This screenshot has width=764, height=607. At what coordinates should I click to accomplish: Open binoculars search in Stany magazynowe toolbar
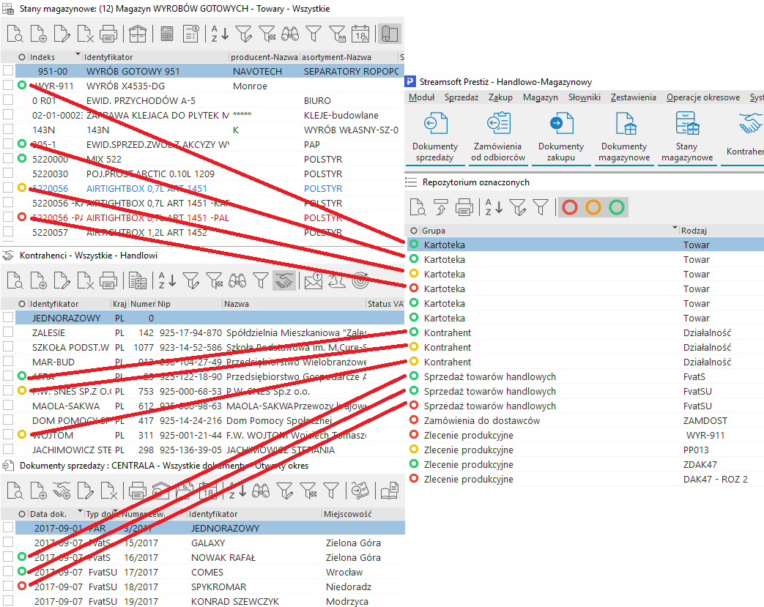tap(290, 34)
